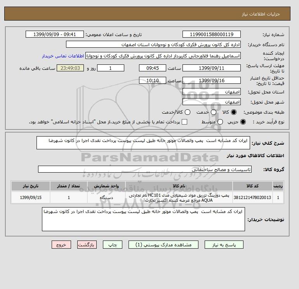299x289 pixels.
Task: Click the واحد شمارش column header
Action: (106, 186)
